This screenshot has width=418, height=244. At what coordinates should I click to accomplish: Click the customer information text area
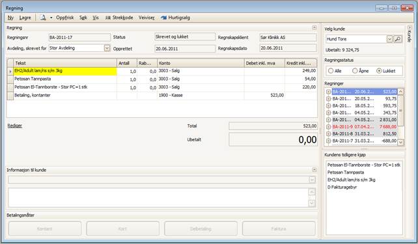click(158, 198)
